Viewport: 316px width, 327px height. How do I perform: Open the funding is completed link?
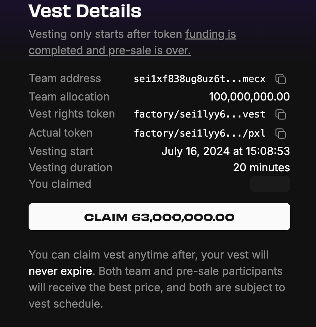point(210,34)
